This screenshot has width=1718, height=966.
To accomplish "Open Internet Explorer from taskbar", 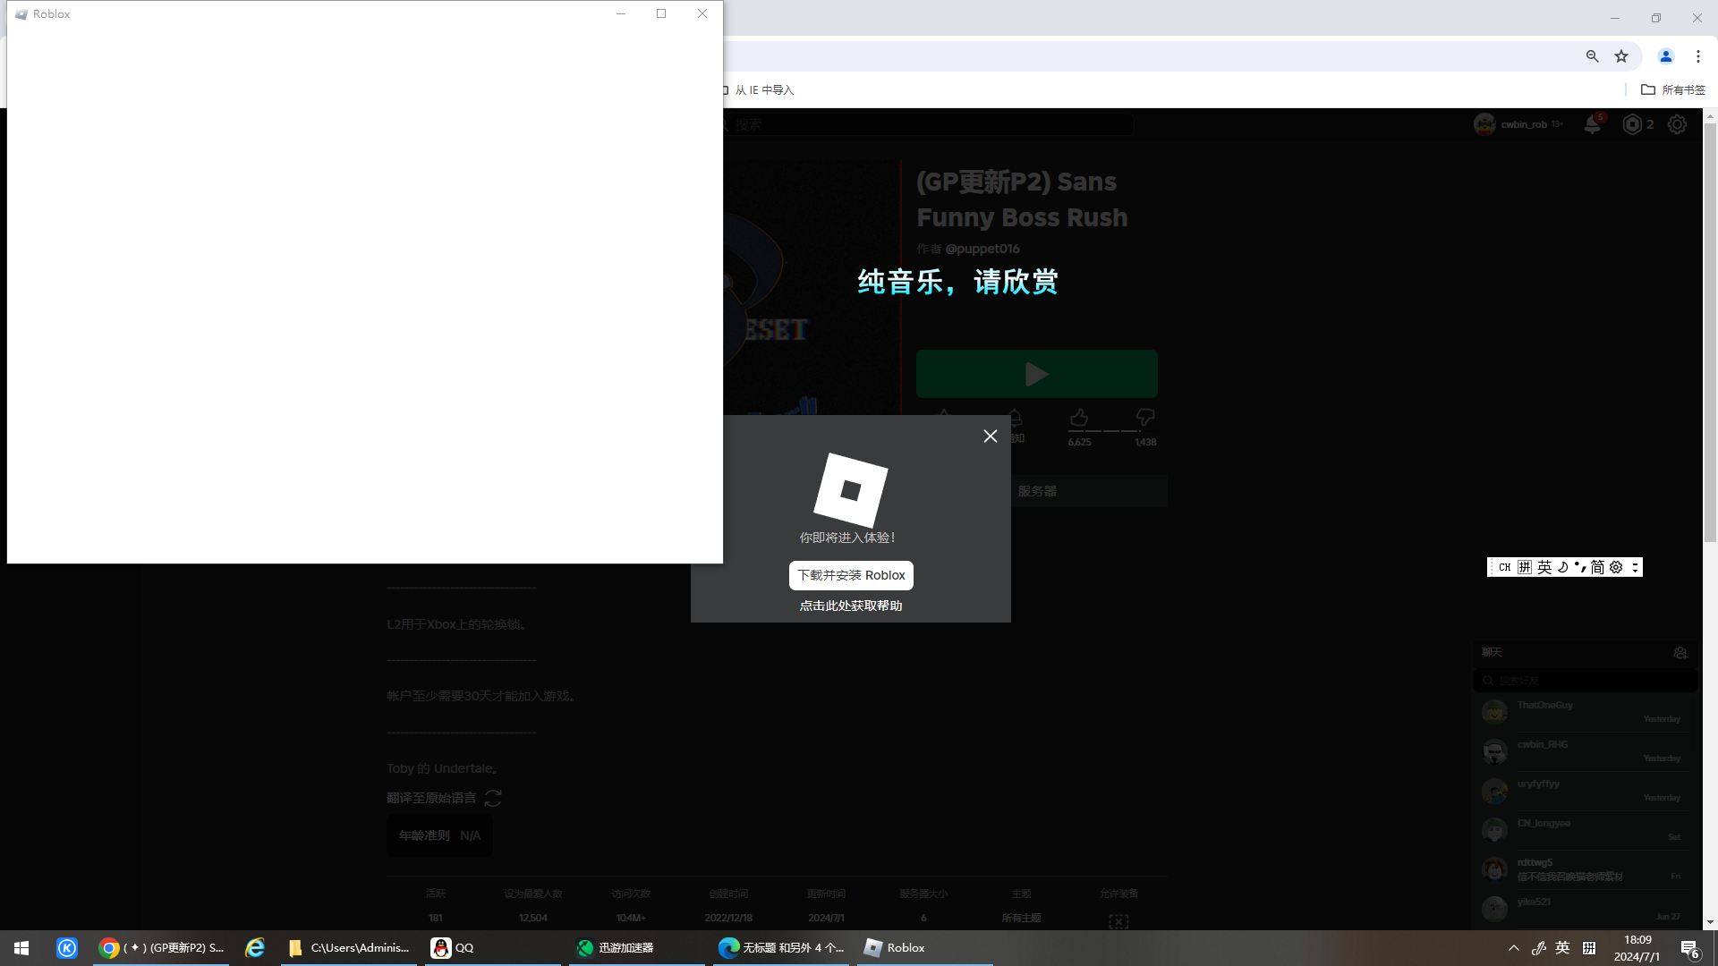I will click(255, 947).
